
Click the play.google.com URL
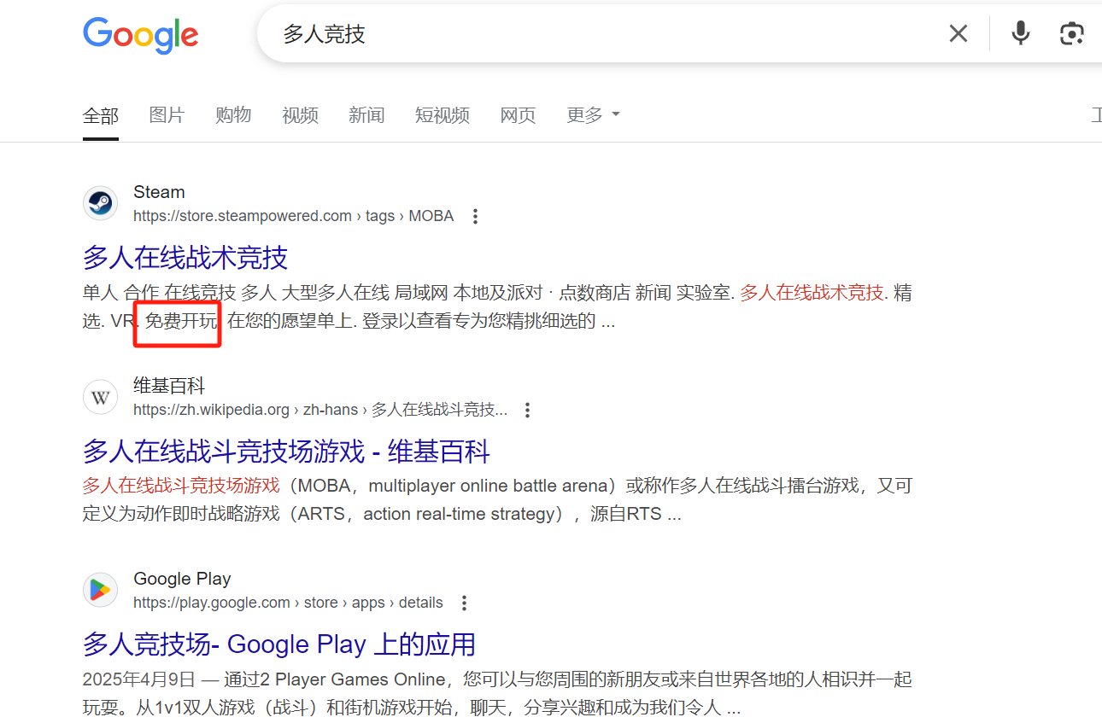point(288,603)
